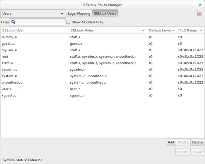The image size is (205, 164).
Task: Select the SELinux Users tab
Action: (x=105, y=14)
